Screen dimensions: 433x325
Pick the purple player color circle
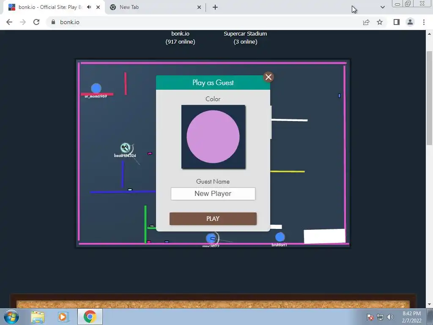click(x=213, y=137)
